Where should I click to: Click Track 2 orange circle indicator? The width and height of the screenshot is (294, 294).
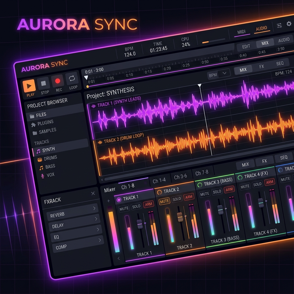tap(159, 192)
